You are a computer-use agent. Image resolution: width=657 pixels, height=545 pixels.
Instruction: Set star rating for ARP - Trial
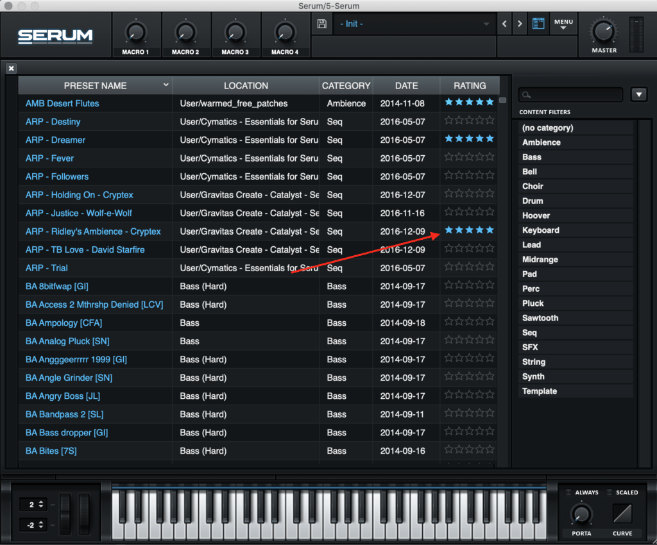(x=469, y=267)
